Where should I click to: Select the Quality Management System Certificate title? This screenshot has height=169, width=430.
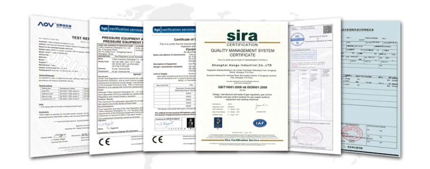click(242, 53)
